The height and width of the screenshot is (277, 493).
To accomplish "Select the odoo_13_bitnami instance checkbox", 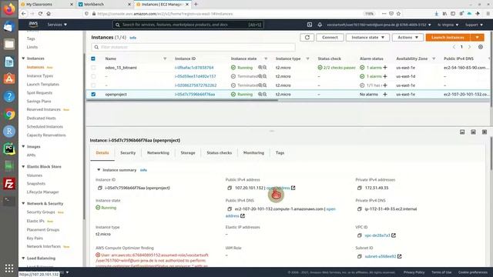I will click(93, 68).
